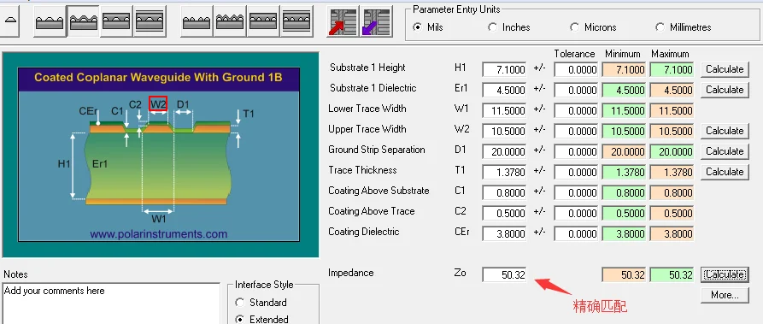Select the embedded single-ended coplanar structure icon
Screen dimensions: 763x324
(116, 21)
